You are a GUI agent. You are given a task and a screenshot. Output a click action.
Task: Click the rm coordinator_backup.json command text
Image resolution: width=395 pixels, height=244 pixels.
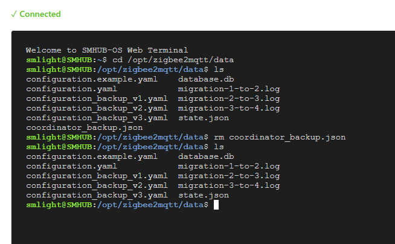[280, 137]
